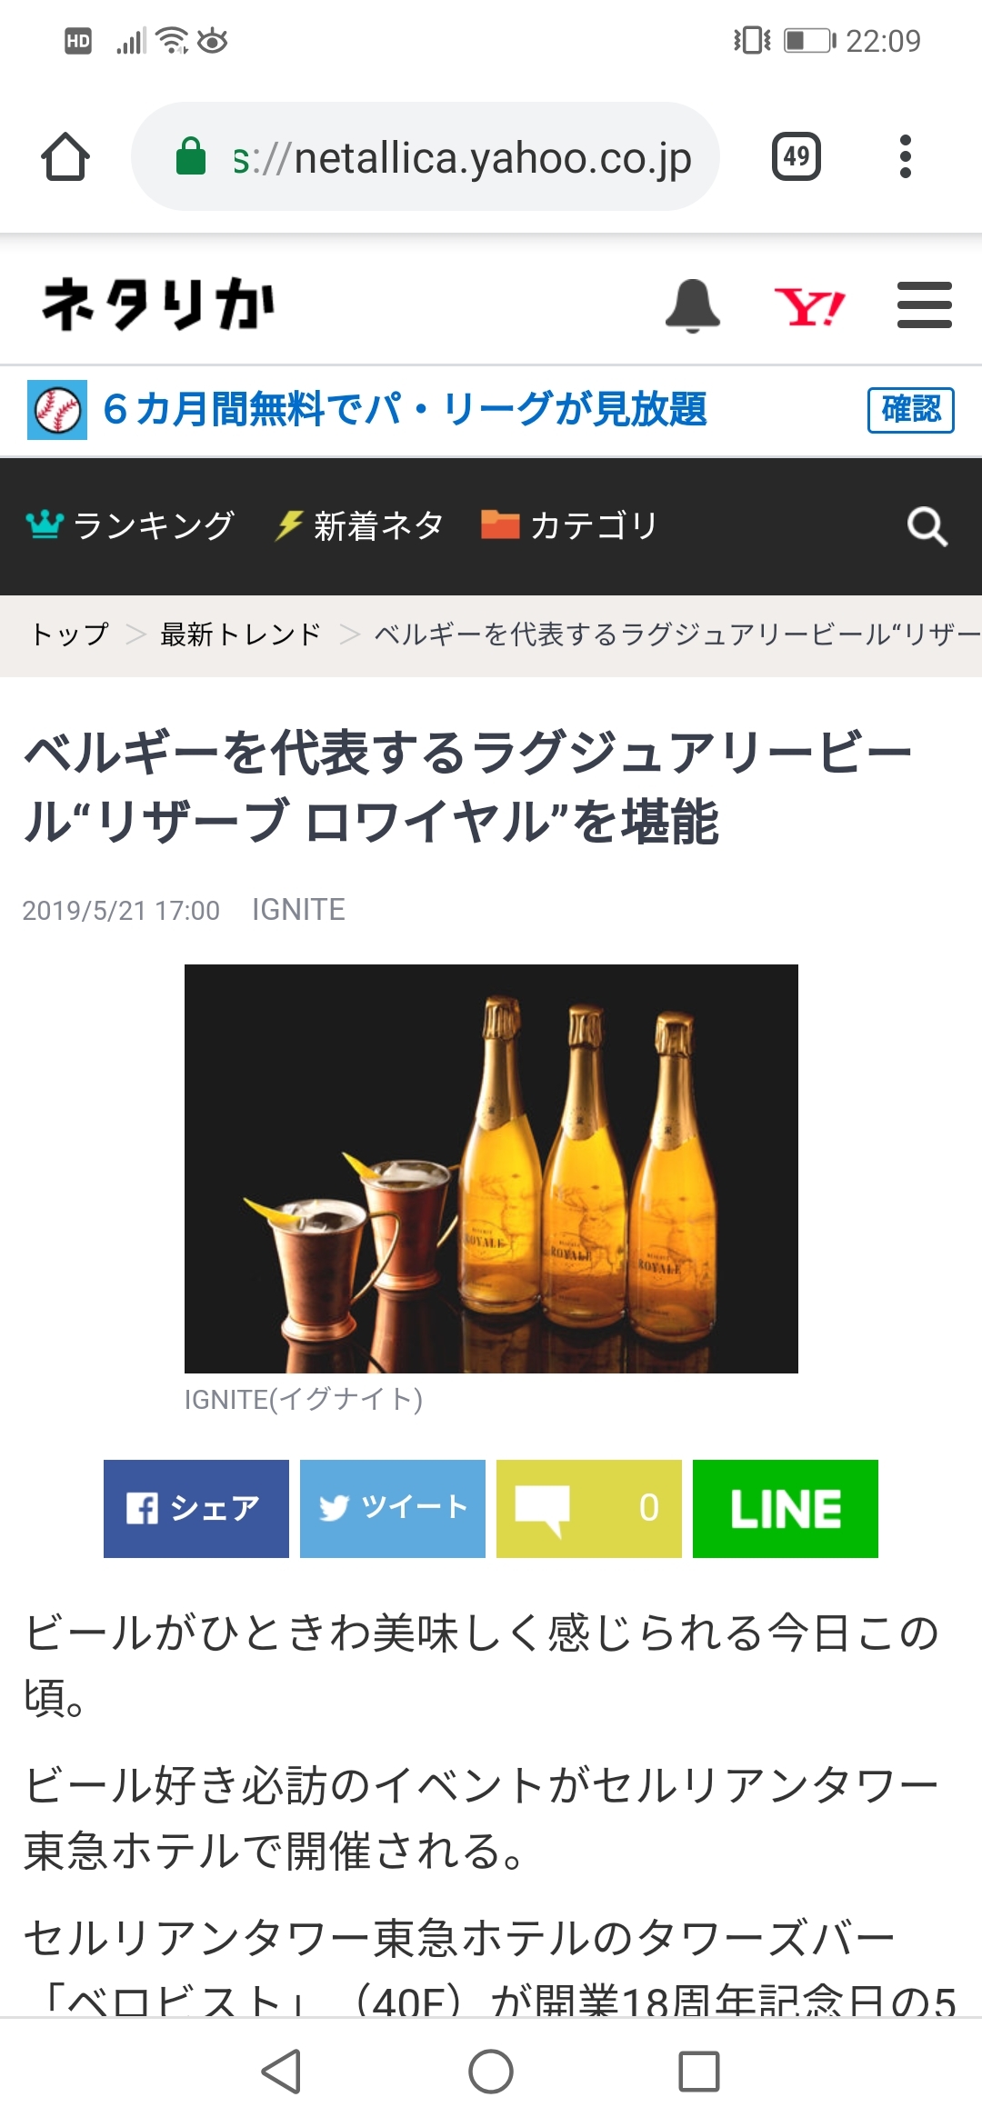Share the article on Facebook with シェア
This screenshot has height=2127, width=982.
click(196, 1509)
